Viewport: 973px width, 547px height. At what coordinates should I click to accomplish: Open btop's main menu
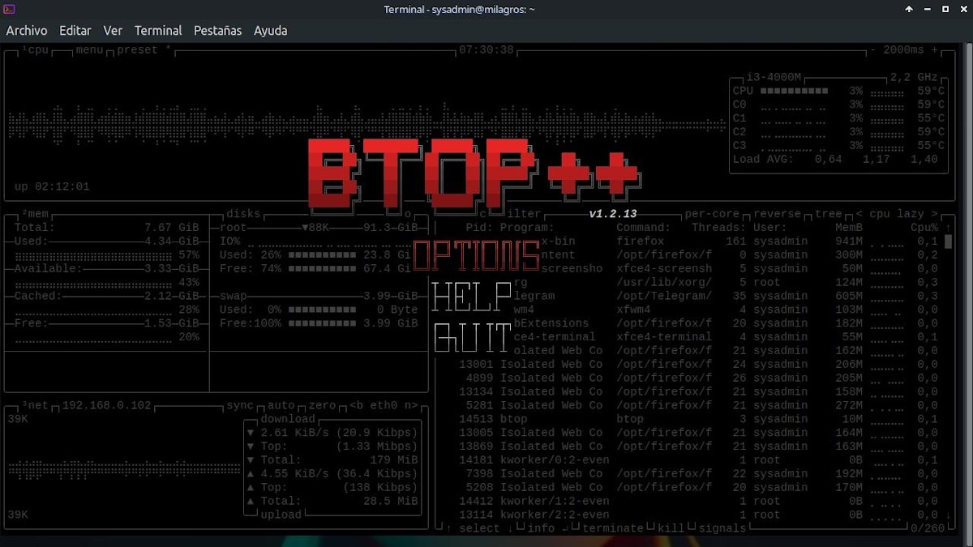(x=88, y=49)
